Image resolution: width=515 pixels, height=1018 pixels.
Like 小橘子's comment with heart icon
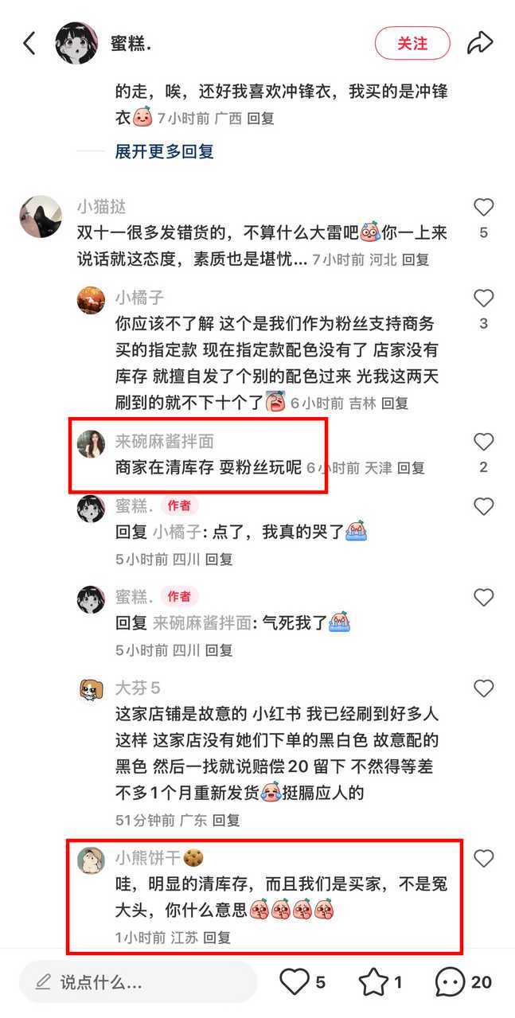484,298
